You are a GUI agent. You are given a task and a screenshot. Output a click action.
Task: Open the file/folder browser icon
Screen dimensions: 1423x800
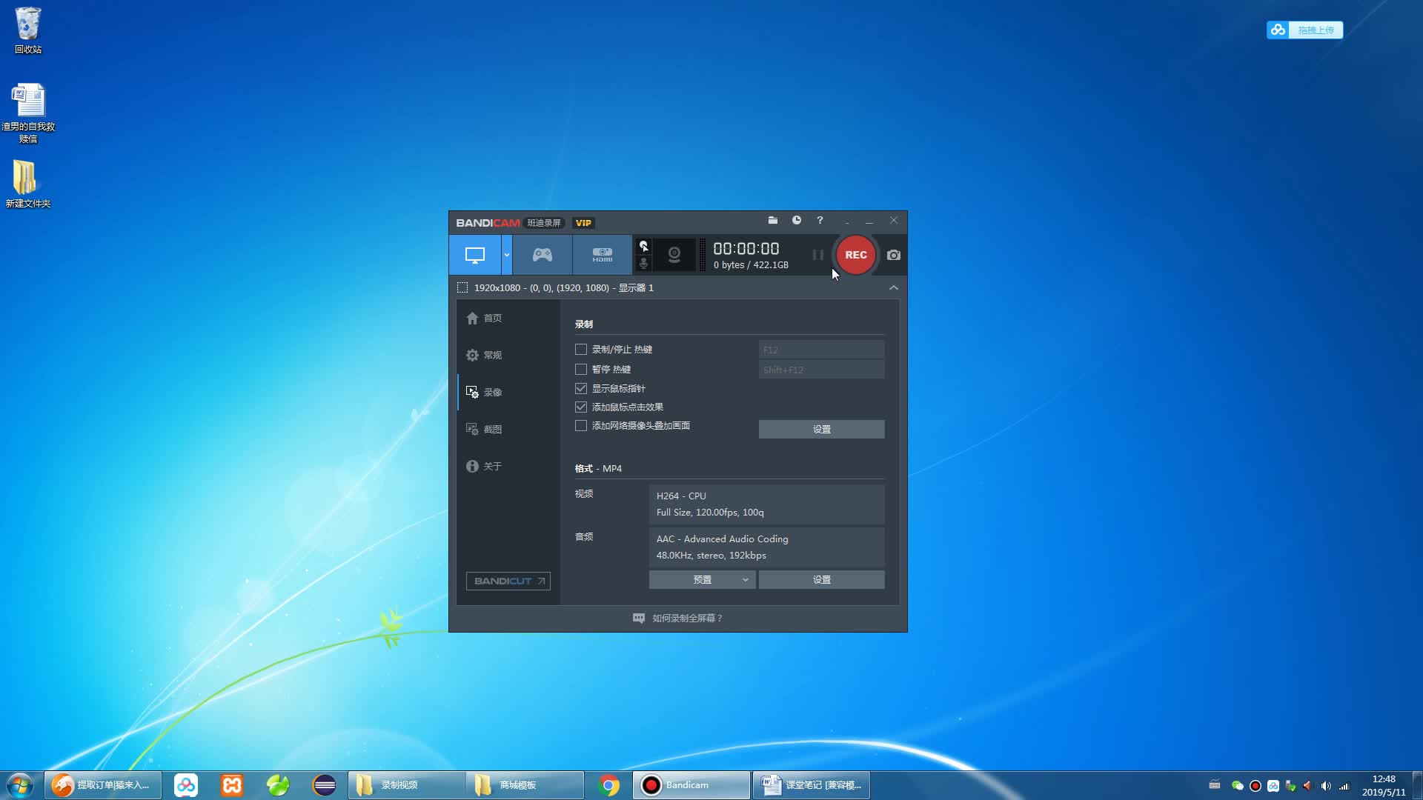tap(773, 220)
